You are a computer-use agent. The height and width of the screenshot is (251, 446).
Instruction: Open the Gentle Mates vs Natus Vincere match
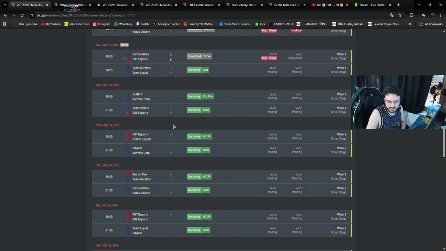point(222,190)
